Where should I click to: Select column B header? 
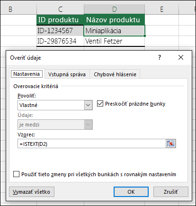18,9
